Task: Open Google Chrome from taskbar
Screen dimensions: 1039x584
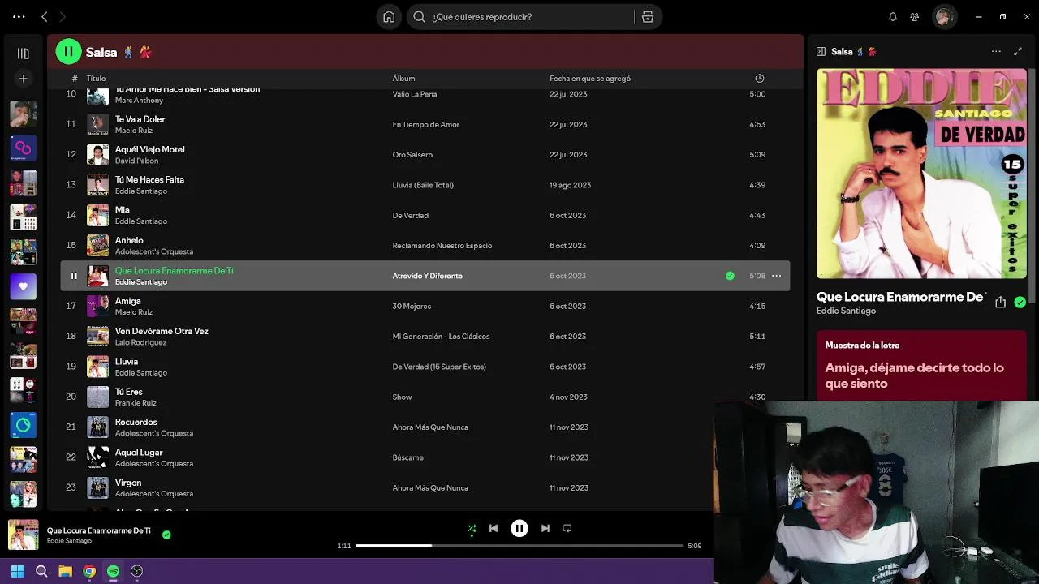Action: point(89,571)
